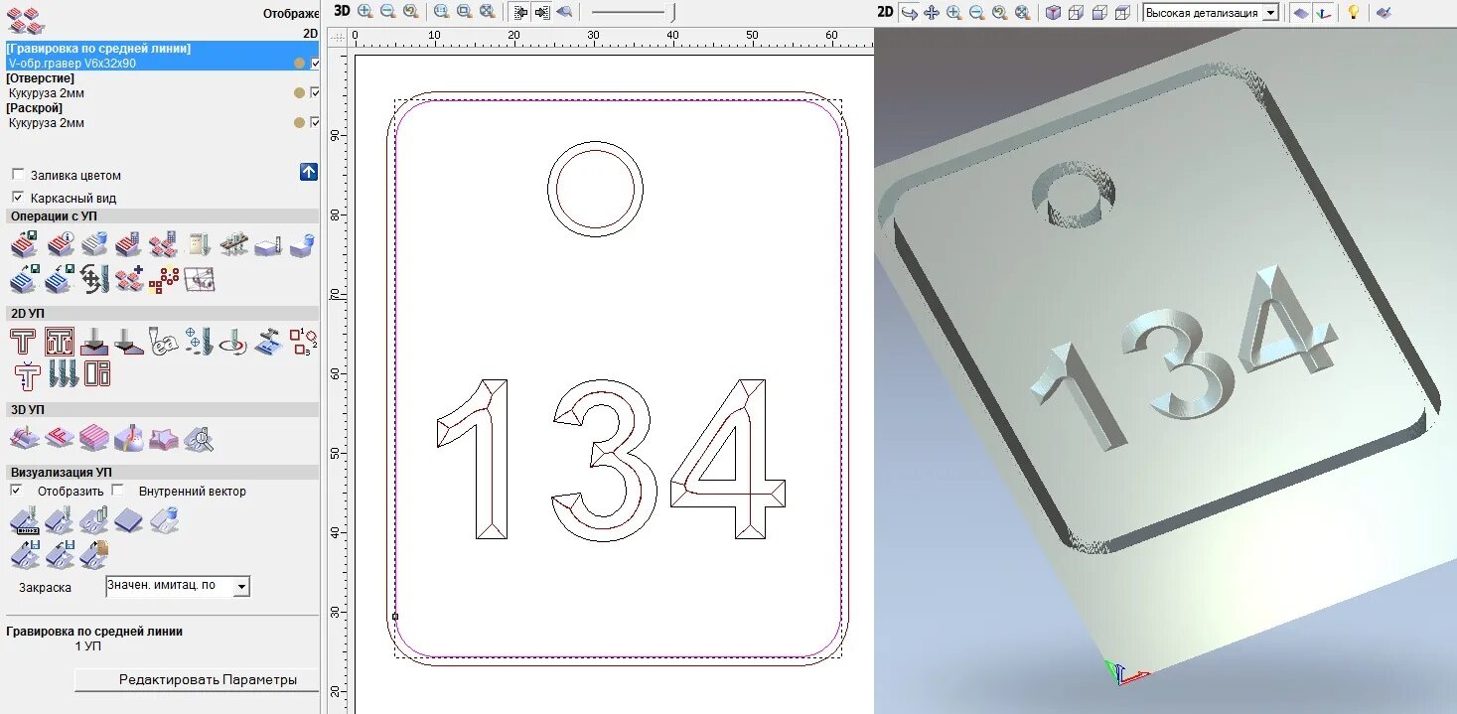
Task: Toggle visibility checkbox for V-обр.гравер V6x32x90
Action: 315,63
